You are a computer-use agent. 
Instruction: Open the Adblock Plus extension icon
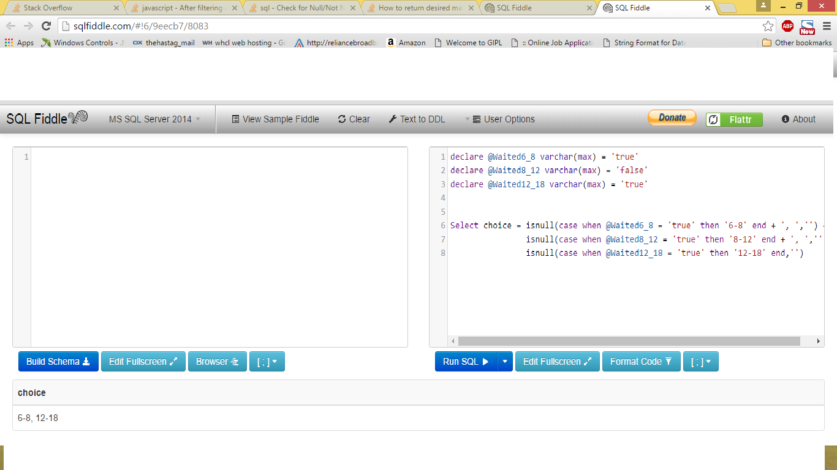click(x=787, y=26)
